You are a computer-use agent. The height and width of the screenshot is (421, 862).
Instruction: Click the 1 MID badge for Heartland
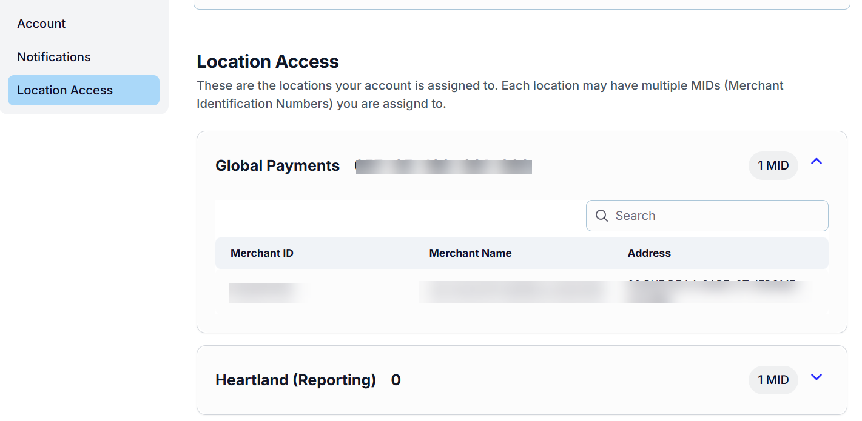(773, 380)
